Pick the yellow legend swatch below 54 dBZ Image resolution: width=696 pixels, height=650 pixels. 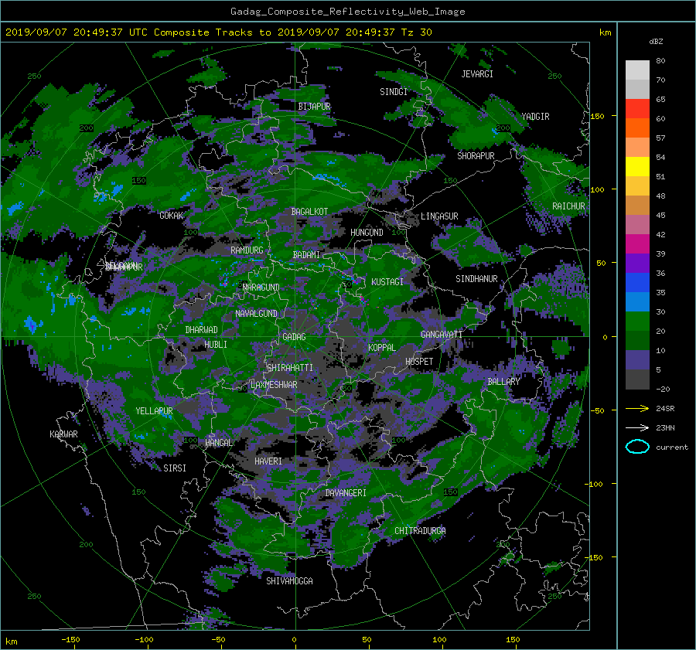pyautogui.click(x=637, y=167)
